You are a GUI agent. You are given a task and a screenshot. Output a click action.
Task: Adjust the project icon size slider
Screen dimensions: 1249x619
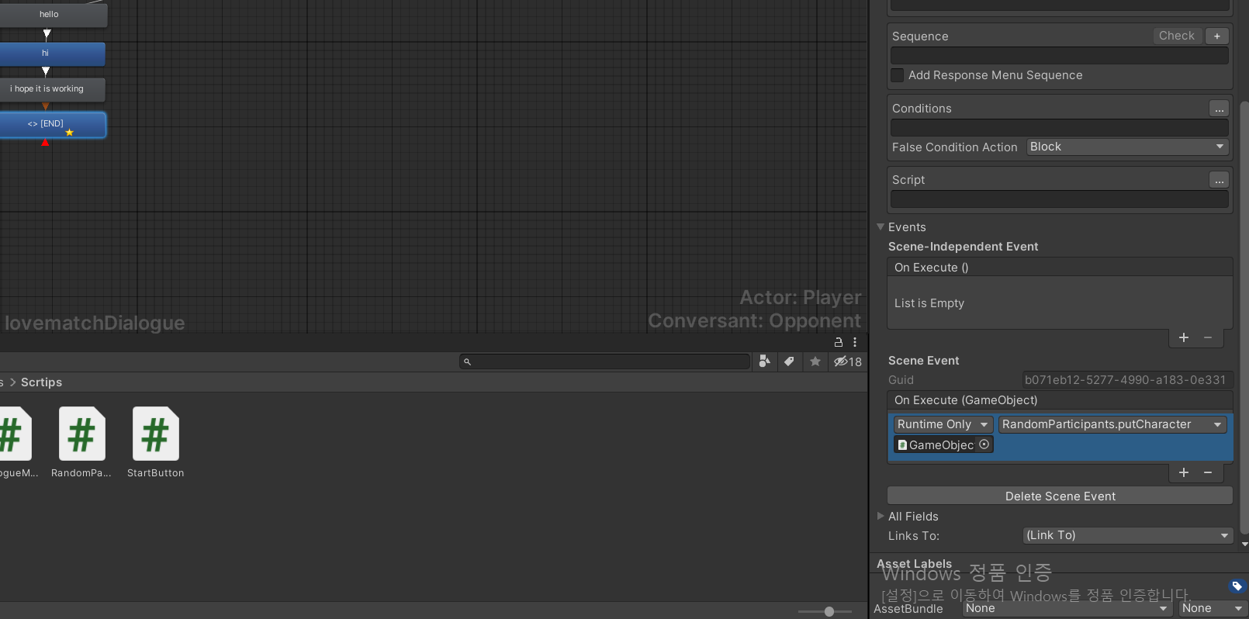click(x=829, y=611)
